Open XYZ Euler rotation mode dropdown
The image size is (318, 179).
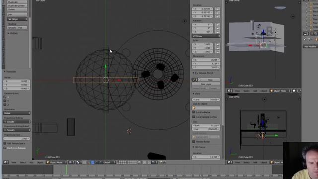[x=206, y=36]
